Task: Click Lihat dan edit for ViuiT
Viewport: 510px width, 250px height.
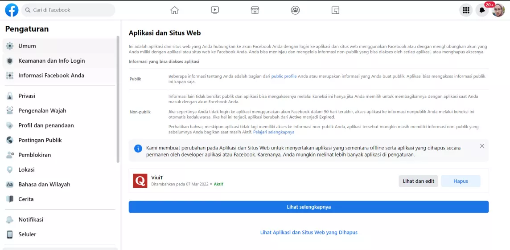Action: click(419, 181)
